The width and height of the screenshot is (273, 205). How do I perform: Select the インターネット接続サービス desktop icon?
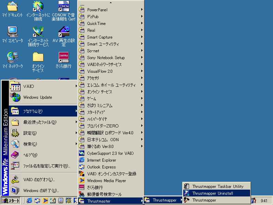click(38, 36)
